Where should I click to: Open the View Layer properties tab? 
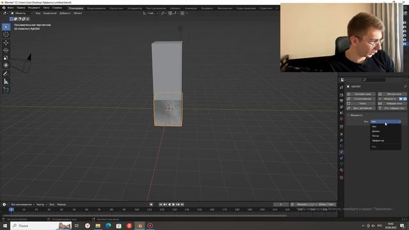tap(341, 107)
